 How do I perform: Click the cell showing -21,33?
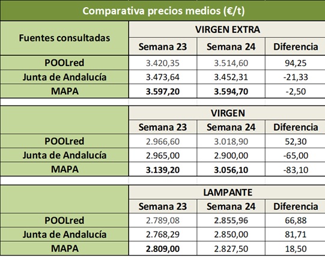pyautogui.click(x=296, y=77)
